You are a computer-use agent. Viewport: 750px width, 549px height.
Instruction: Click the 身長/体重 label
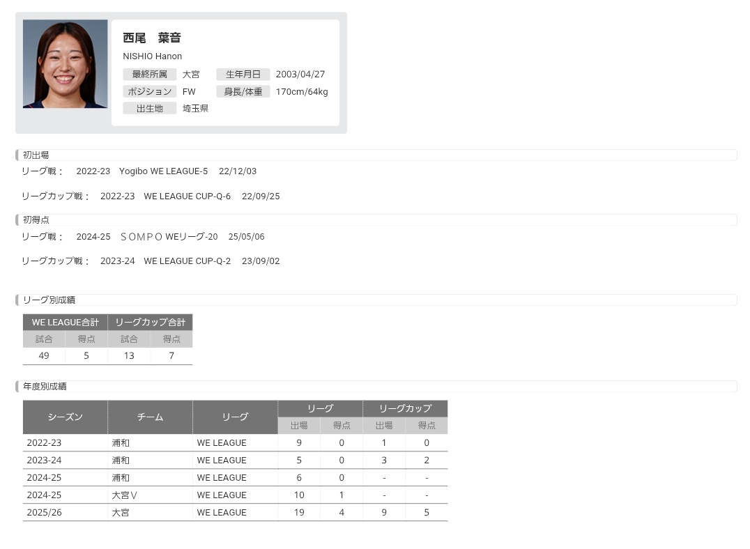coord(243,91)
